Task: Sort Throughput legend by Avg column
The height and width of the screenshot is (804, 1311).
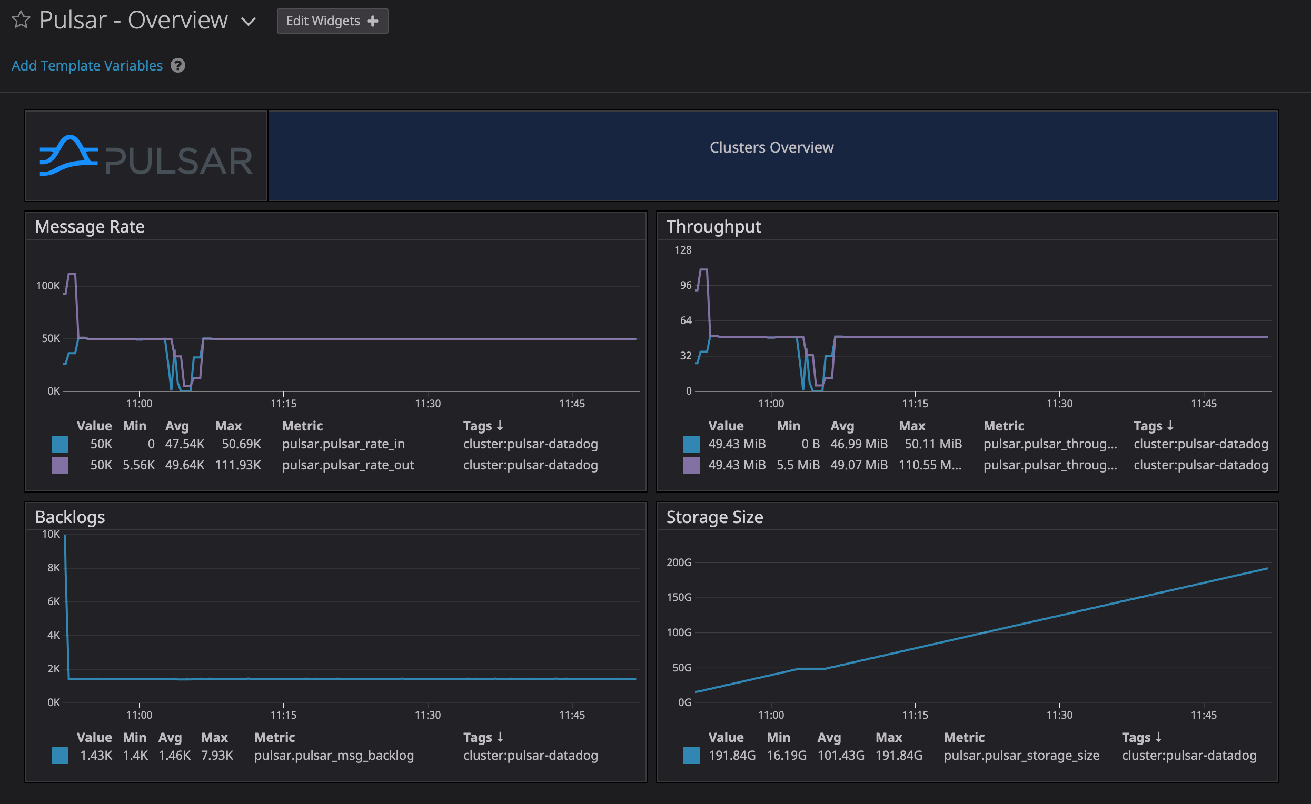Action: pos(842,426)
